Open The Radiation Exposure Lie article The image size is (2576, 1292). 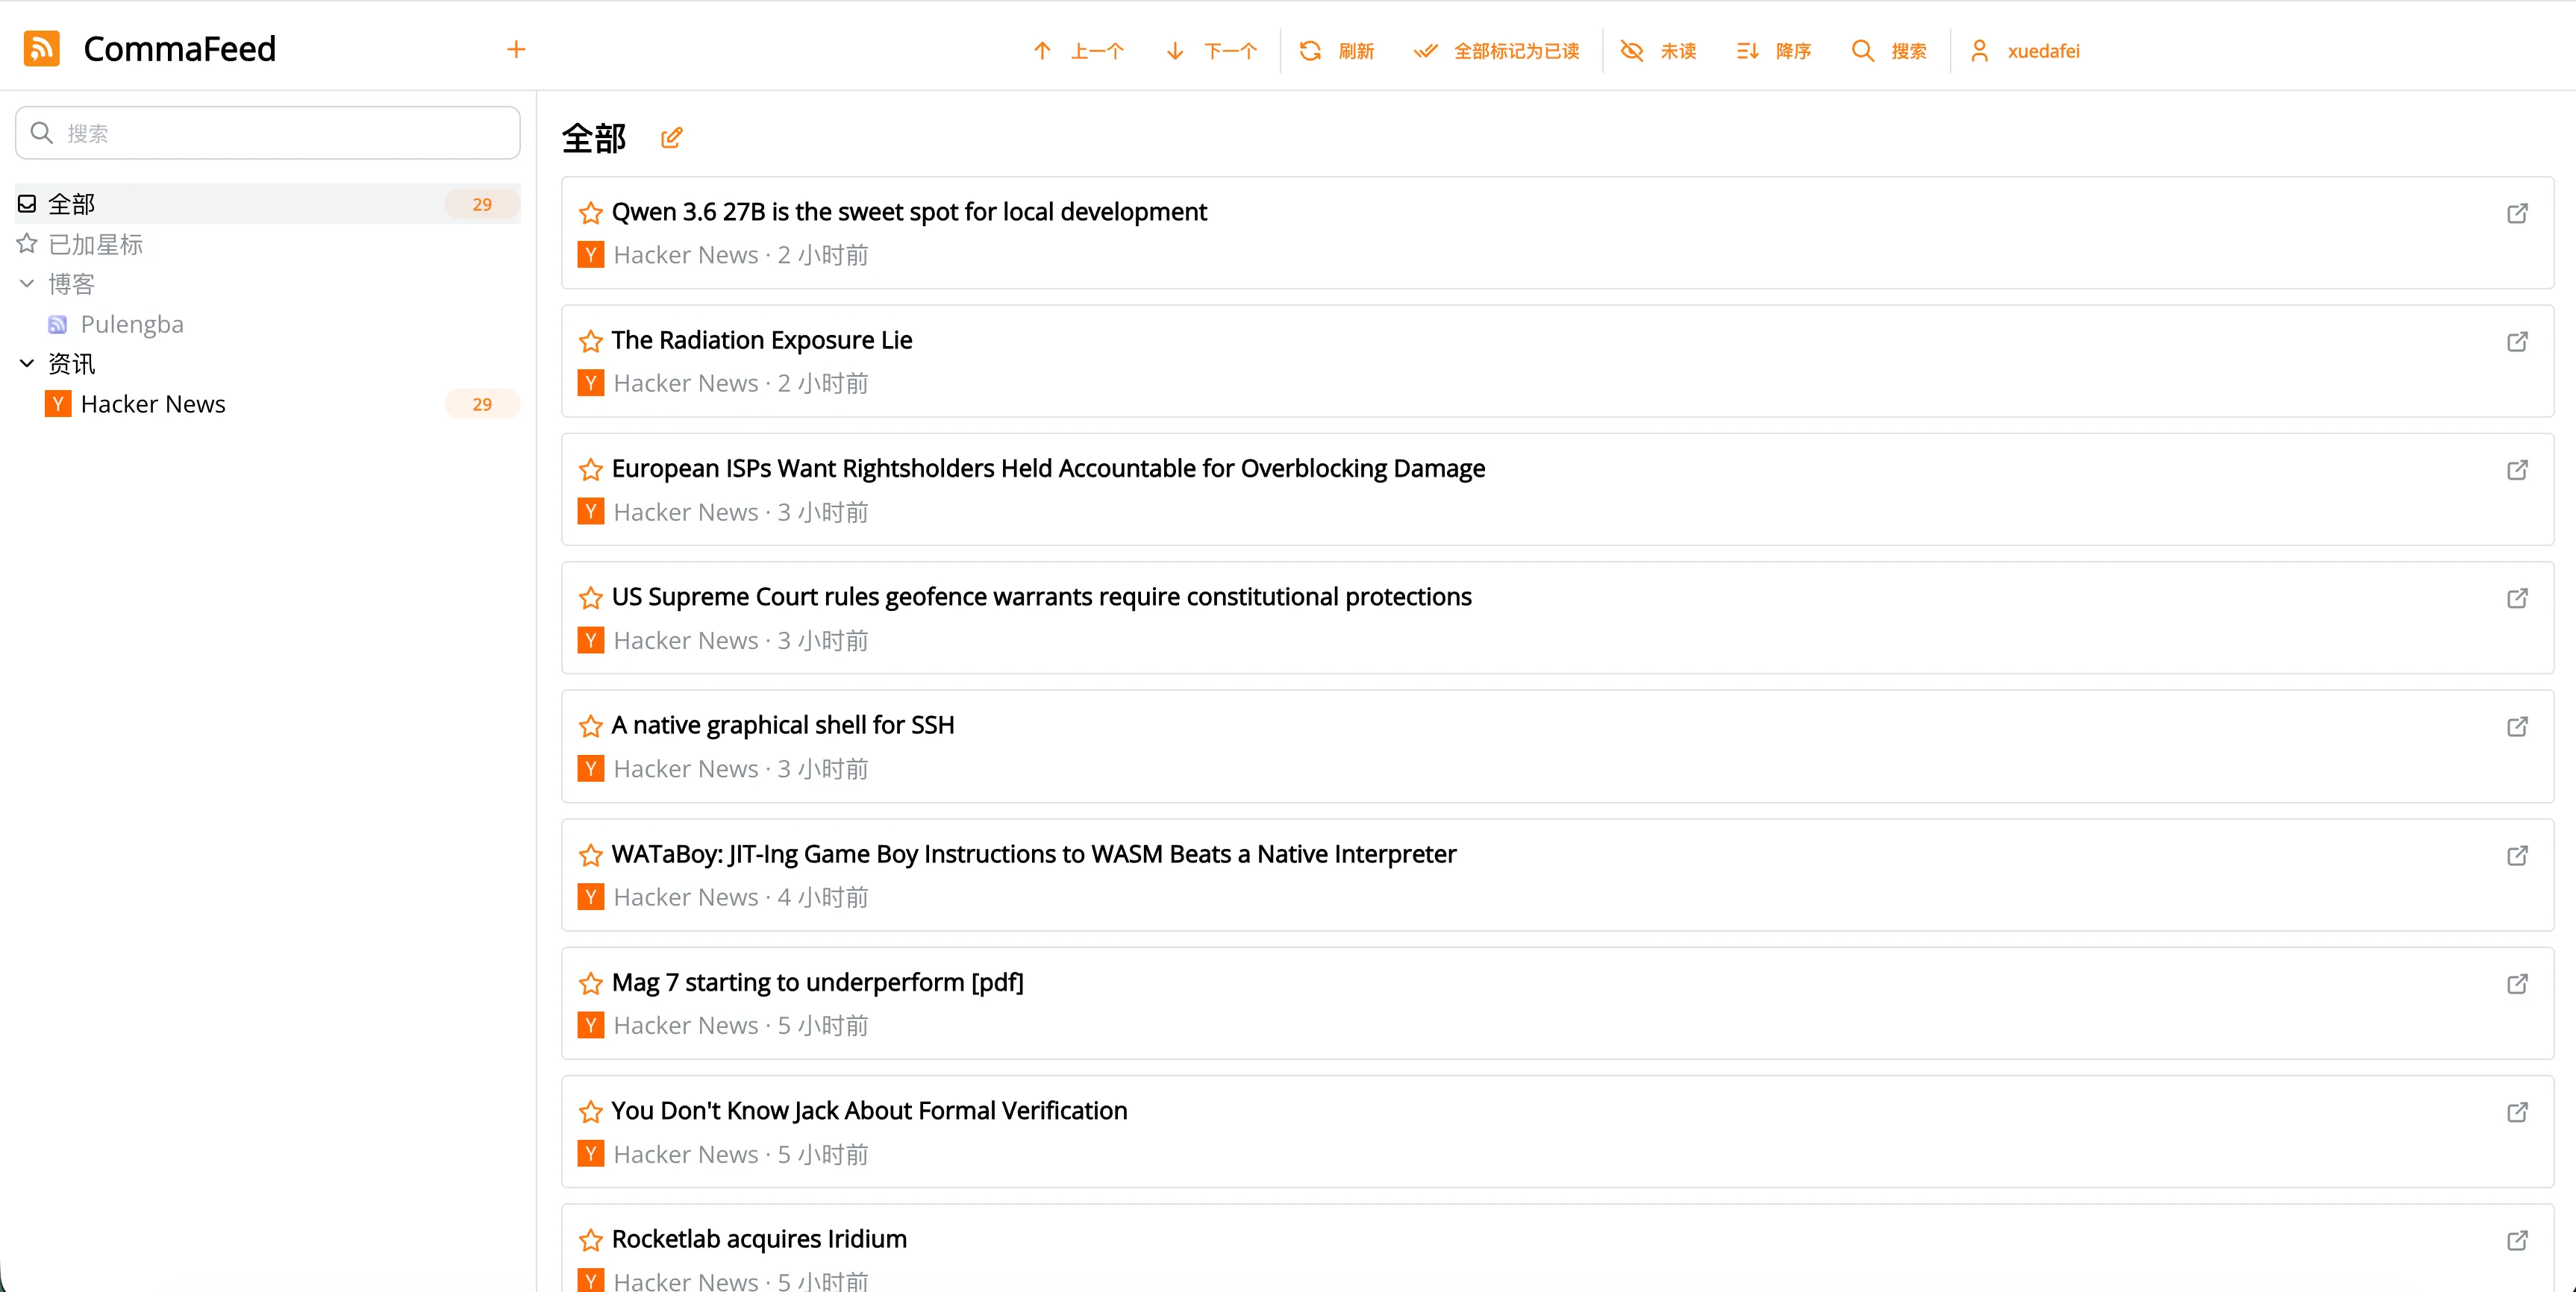pyautogui.click(x=762, y=340)
